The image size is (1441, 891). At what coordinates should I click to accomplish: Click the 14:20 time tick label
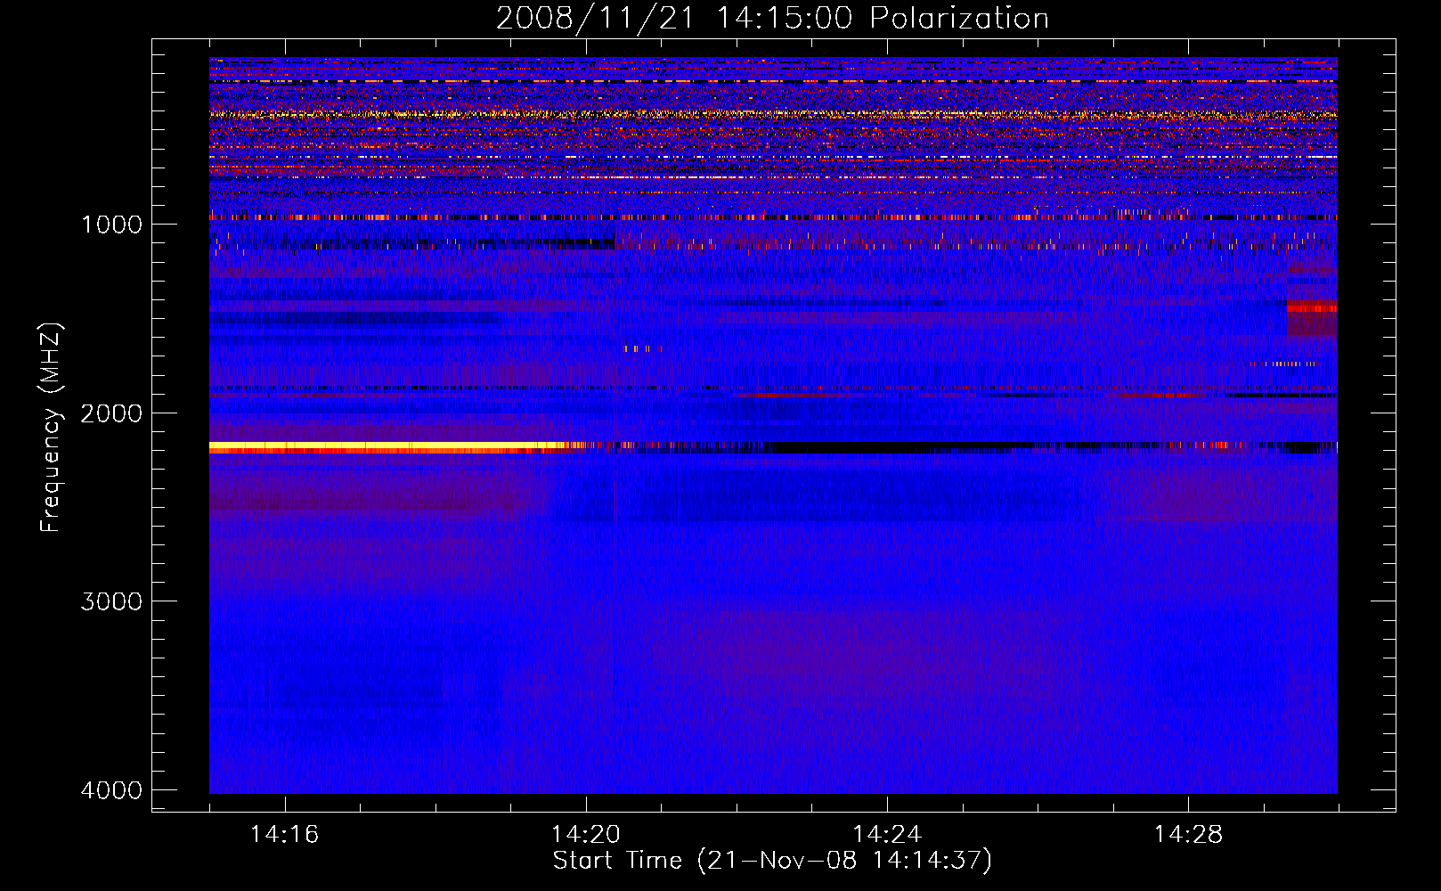[586, 835]
